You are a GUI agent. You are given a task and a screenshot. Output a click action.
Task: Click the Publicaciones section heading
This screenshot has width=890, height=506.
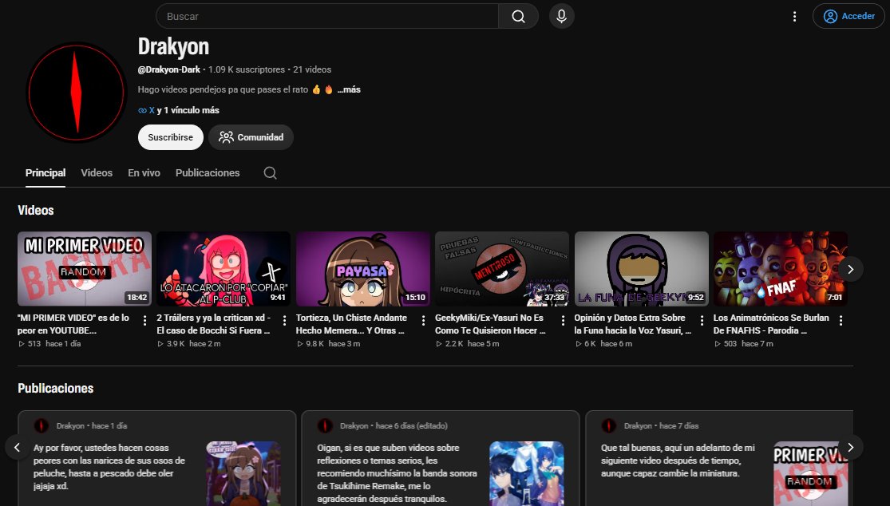(56, 389)
